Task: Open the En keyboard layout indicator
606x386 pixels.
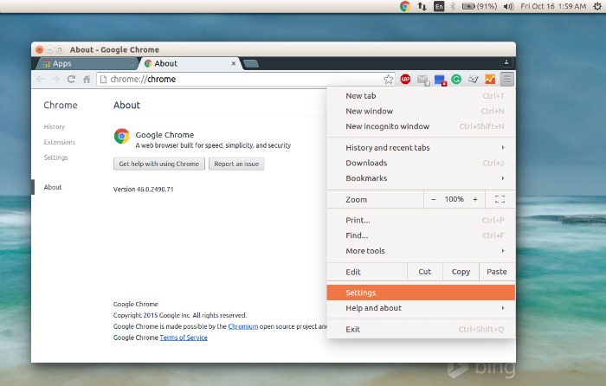Action: click(x=439, y=6)
